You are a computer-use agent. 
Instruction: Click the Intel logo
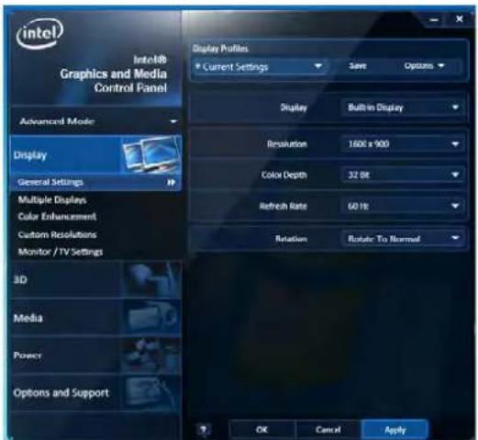click(39, 33)
